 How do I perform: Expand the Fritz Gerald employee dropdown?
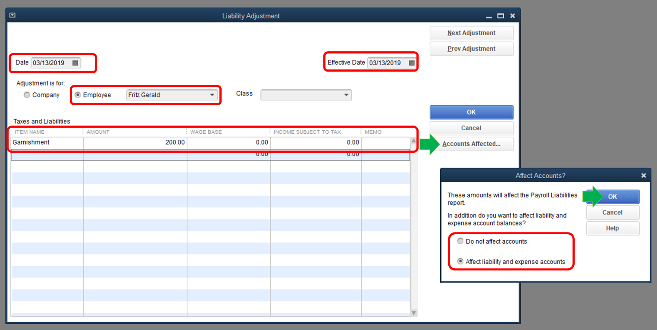coord(212,95)
